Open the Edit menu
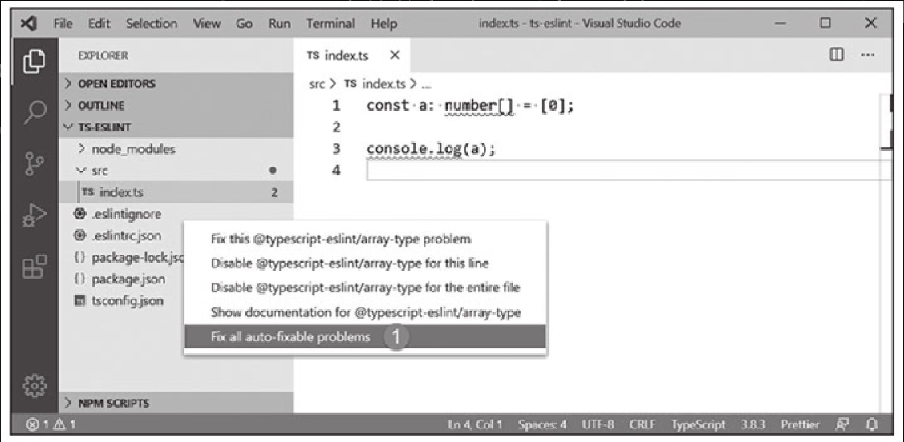Screen dimensions: 904x442 click(x=99, y=23)
